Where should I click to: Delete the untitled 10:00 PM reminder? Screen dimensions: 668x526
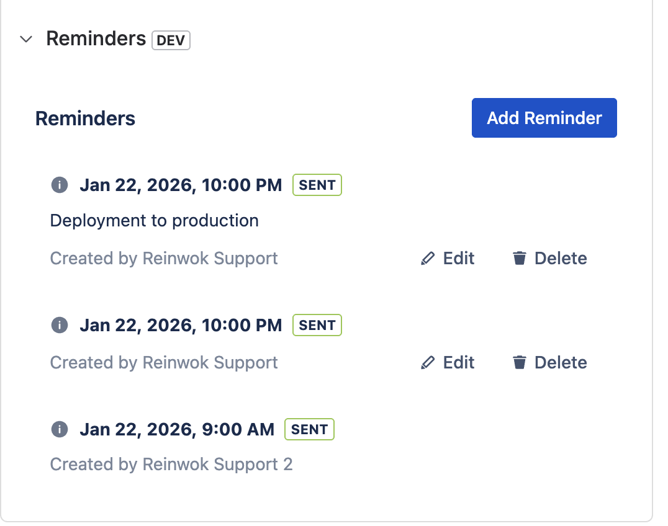click(549, 362)
